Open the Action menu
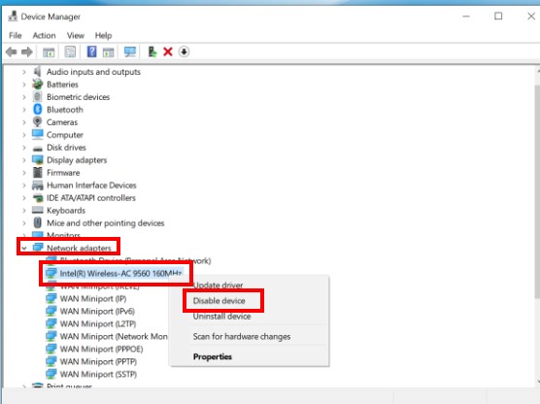Viewport: 540px width, 404px height. pos(44,36)
